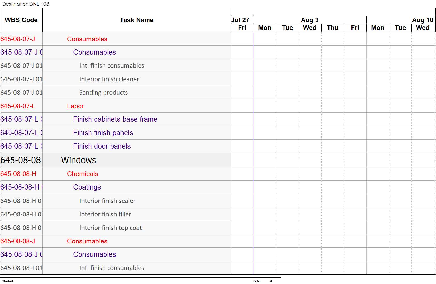This screenshot has height=284, width=436.
Task: Click the Thu day header under Aug 3
Action: tap(333, 28)
